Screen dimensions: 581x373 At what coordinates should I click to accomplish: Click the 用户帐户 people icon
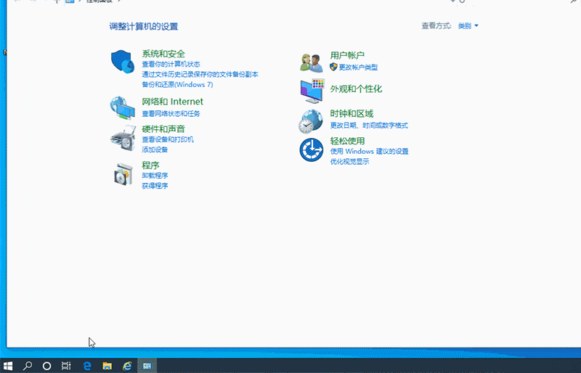click(312, 62)
